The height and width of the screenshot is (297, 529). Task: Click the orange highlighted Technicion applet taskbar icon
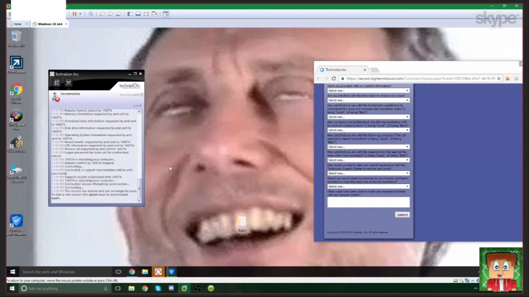(158, 272)
